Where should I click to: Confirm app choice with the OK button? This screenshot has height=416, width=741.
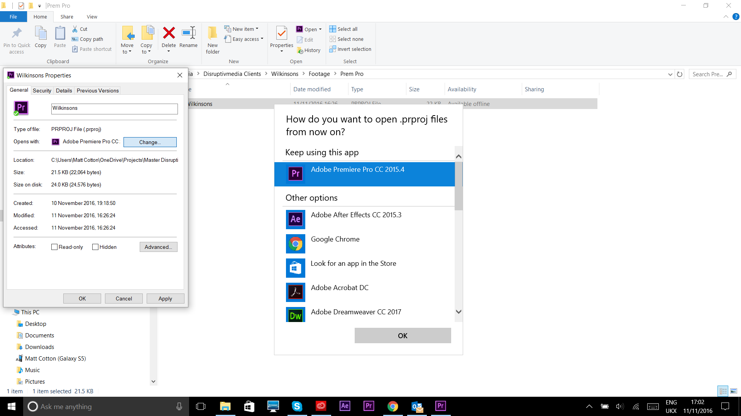tap(403, 335)
